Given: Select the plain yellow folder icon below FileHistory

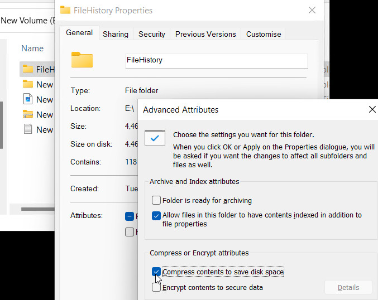Looking at the screenshot, I should click(x=28, y=84).
